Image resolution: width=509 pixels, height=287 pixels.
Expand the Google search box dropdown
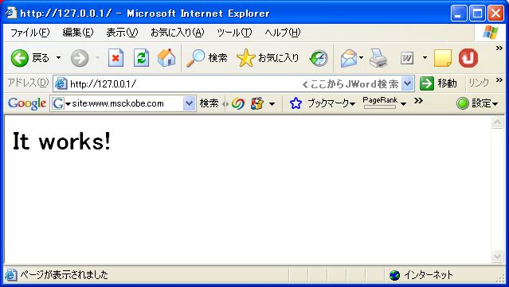click(x=190, y=103)
